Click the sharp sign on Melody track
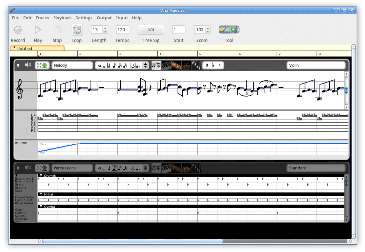Image resolution: width=365 pixels, height=252 pixels. 206,65
